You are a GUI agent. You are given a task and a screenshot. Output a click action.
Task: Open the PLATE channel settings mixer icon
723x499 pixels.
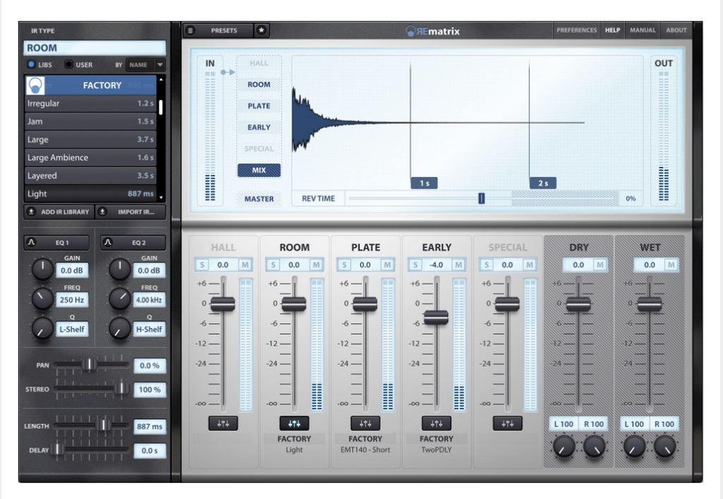(x=365, y=423)
